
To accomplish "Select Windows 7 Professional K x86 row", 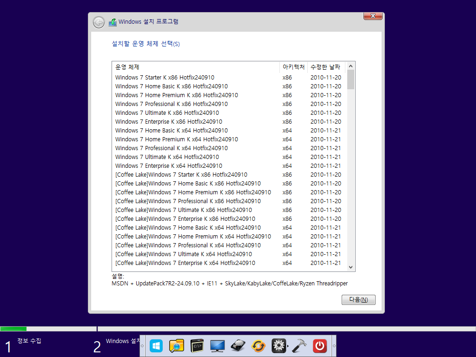I will point(229,104).
